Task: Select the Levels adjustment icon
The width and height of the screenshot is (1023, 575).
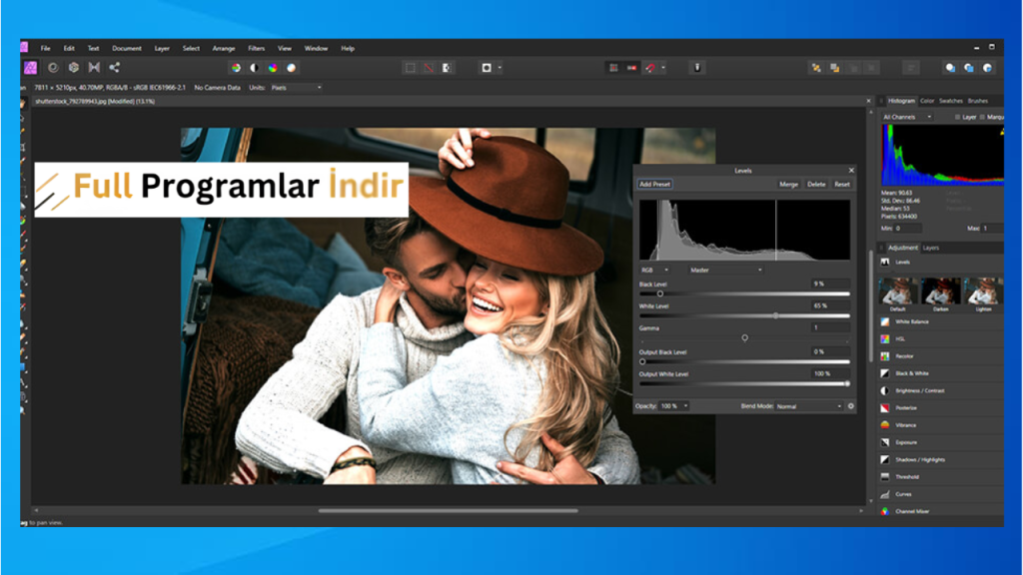Action: (x=885, y=263)
